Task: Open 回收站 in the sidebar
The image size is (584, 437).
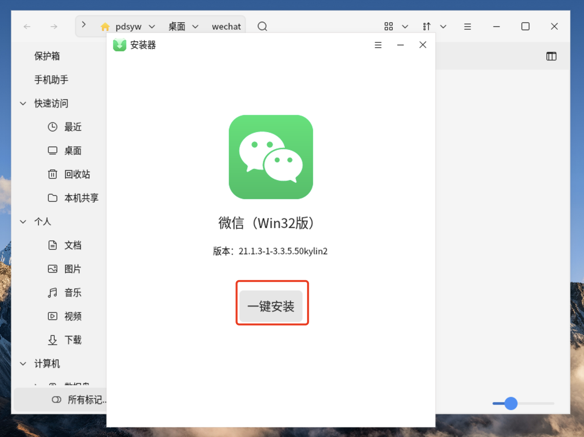Action: click(x=77, y=174)
